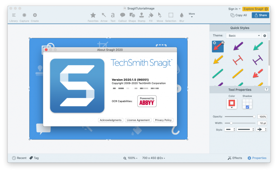Click the Opacity slider handle
Viewport: 278px width, 172px height.
click(254, 117)
